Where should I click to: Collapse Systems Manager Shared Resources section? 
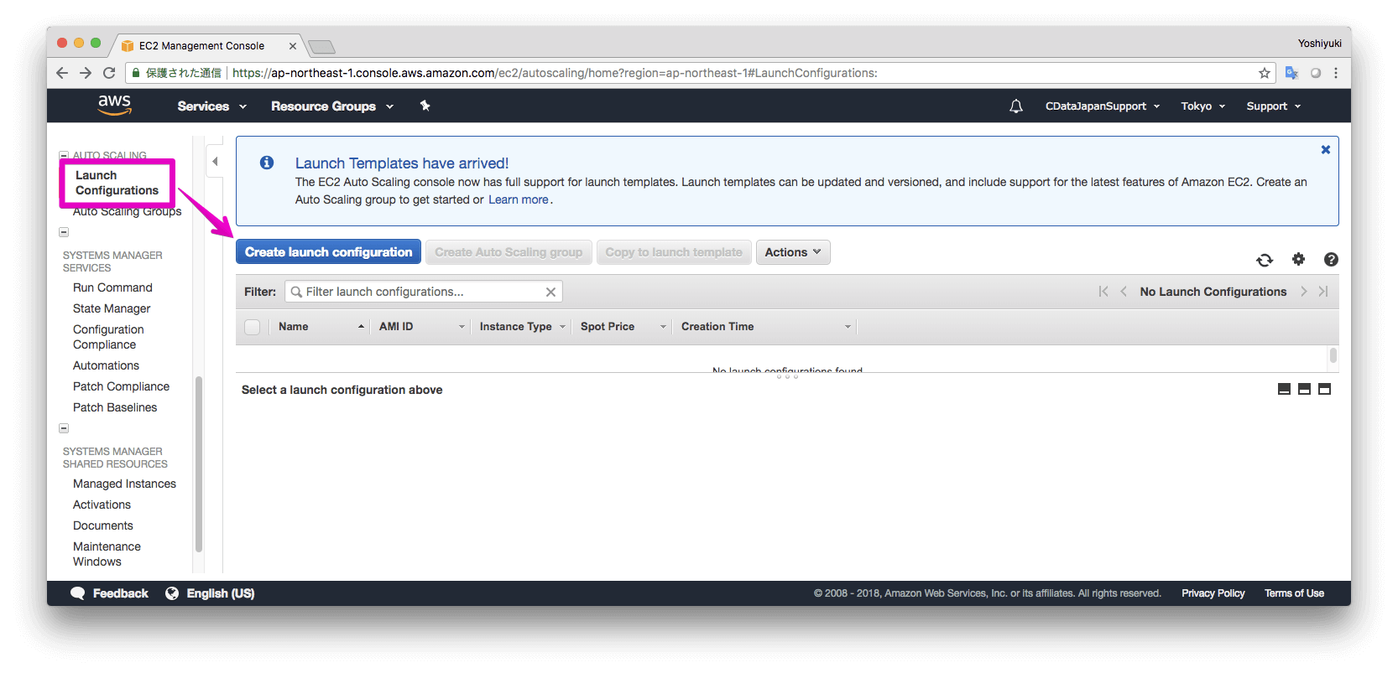pyautogui.click(x=64, y=428)
